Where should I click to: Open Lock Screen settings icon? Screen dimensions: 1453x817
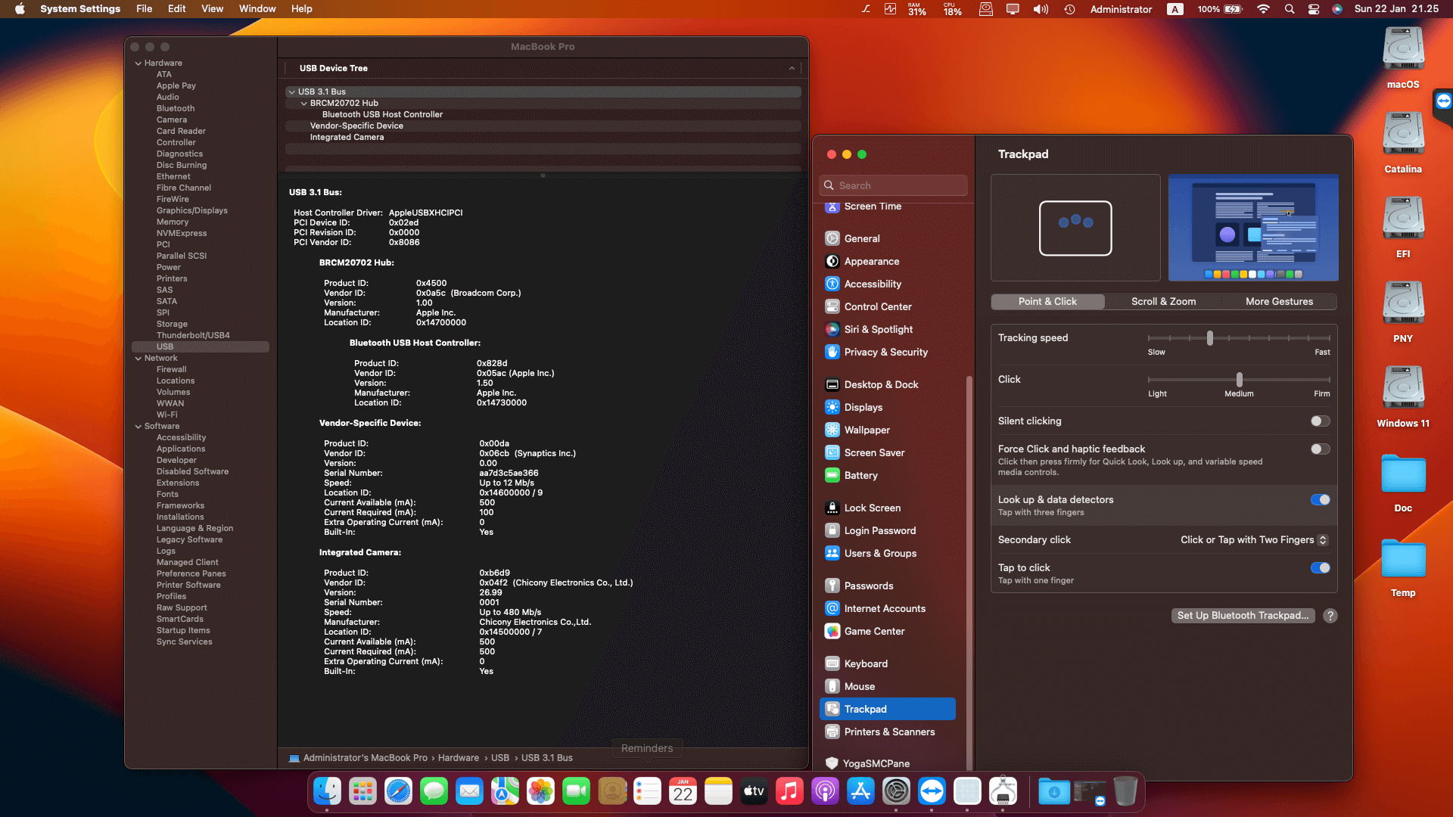point(832,508)
